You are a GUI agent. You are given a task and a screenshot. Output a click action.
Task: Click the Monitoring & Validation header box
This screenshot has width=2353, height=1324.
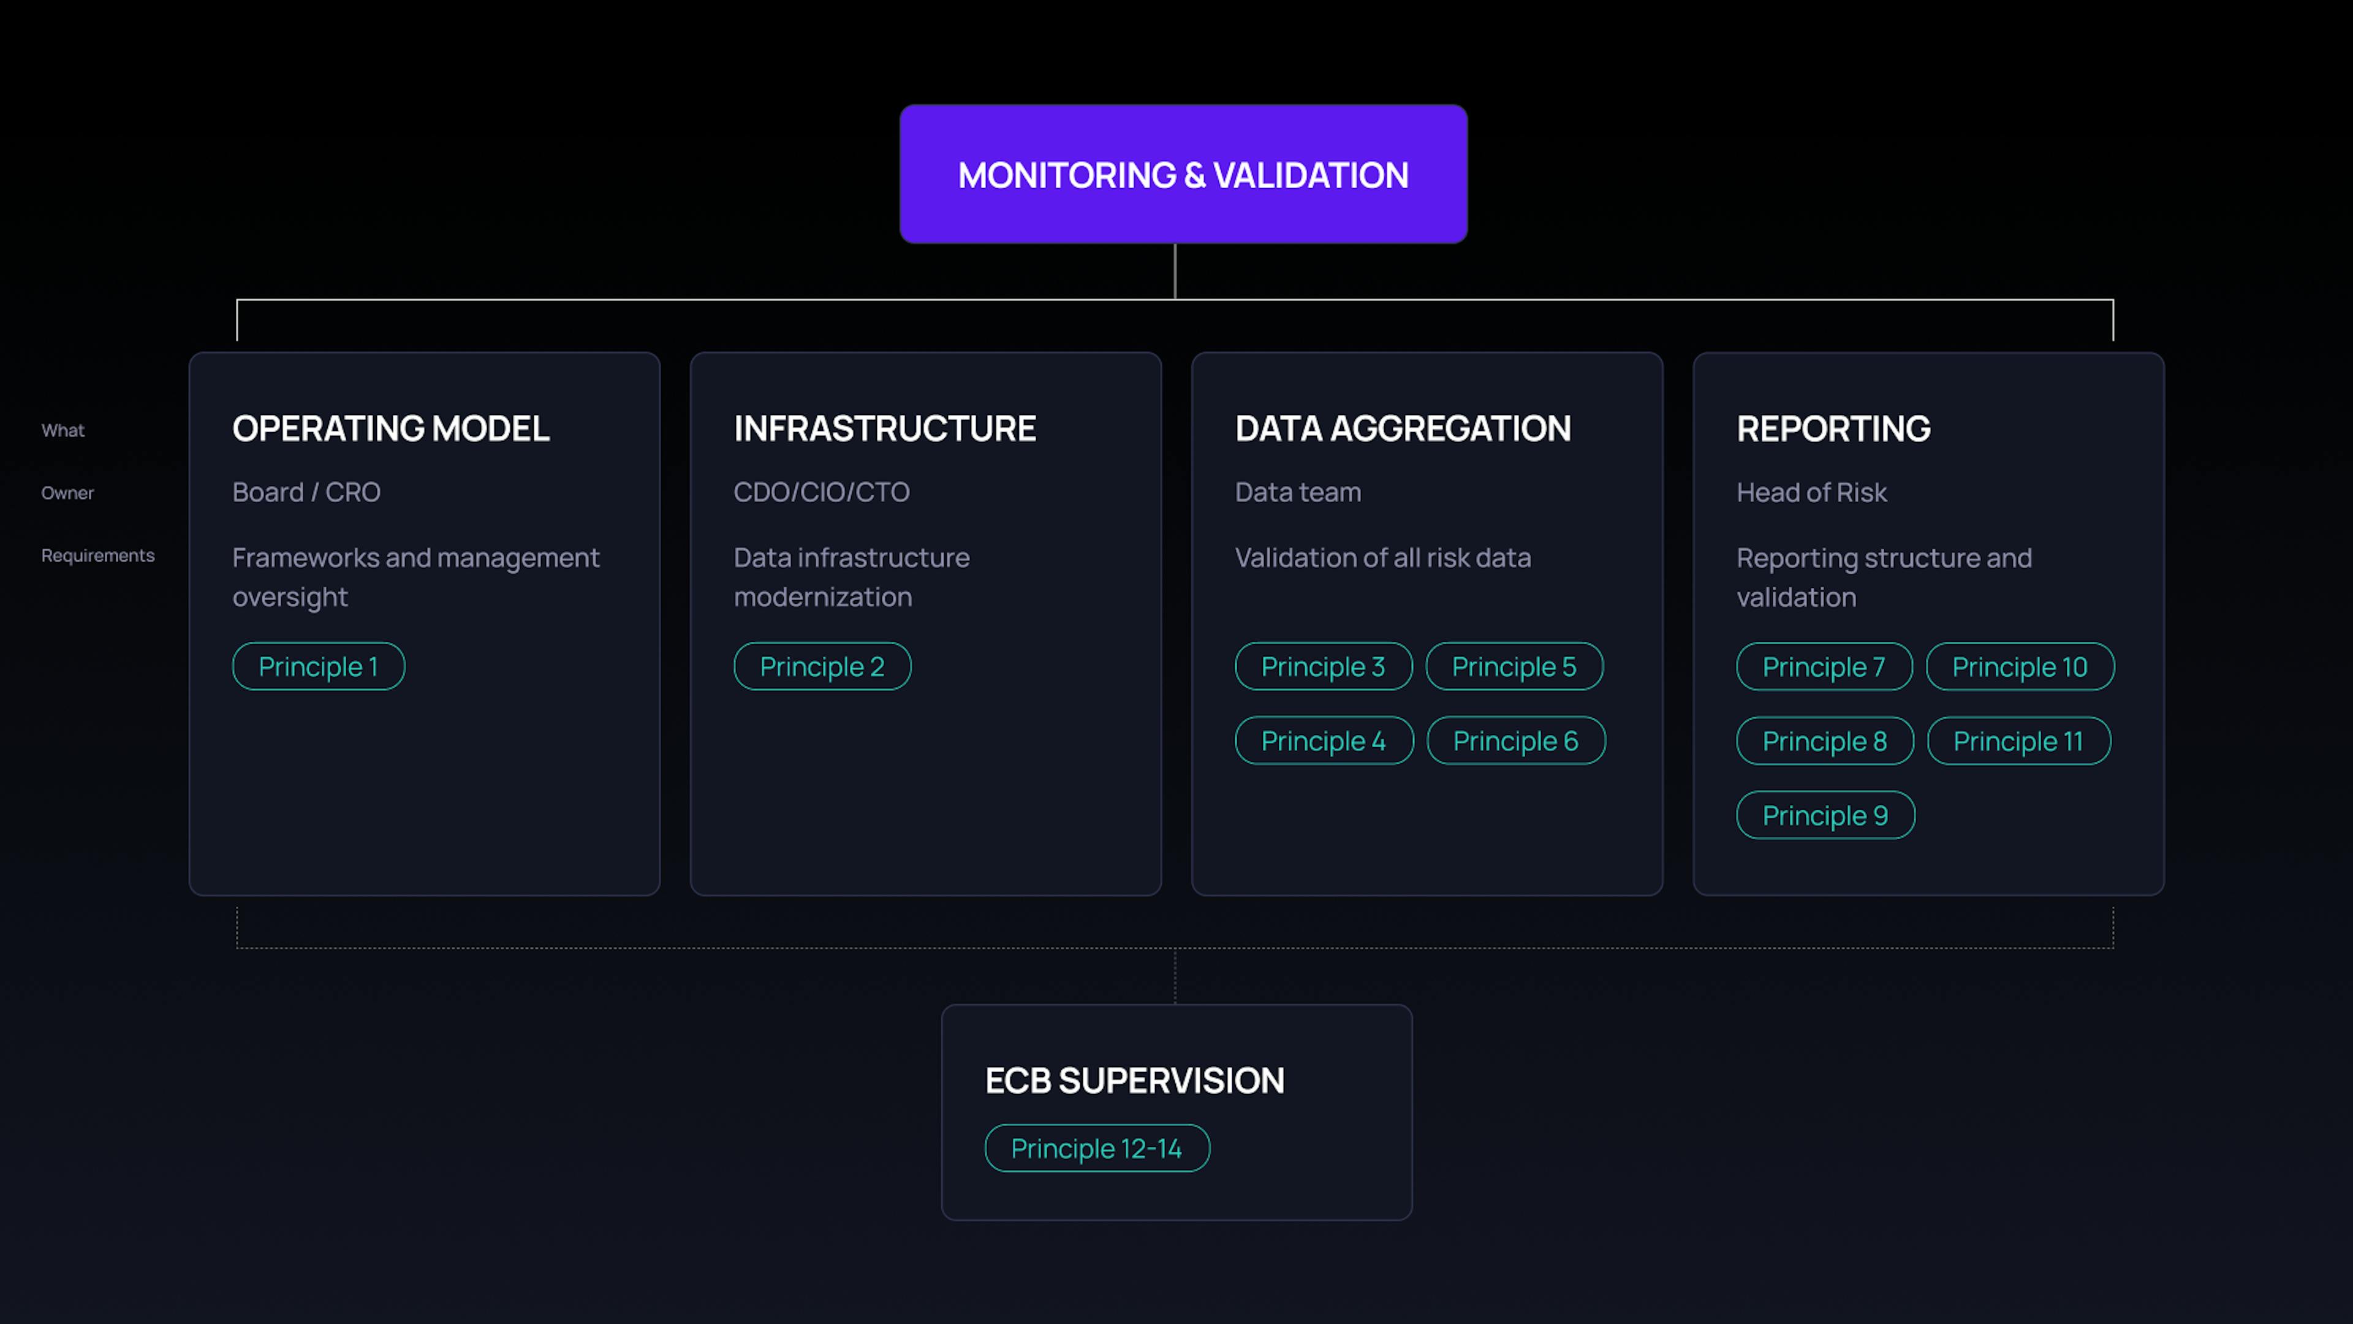point(1183,175)
